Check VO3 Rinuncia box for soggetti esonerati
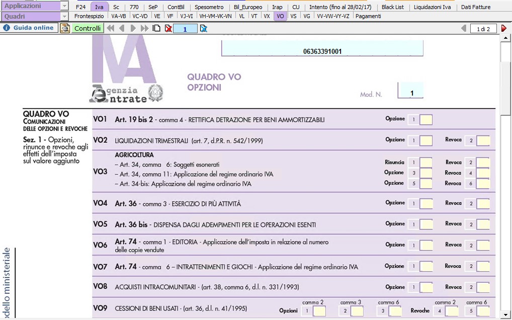512x320 pixels. (x=426, y=163)
